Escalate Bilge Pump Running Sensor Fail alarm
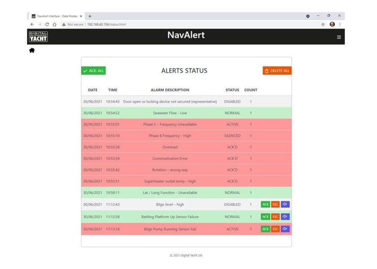377x269 pixels. [x=275, y=229]
